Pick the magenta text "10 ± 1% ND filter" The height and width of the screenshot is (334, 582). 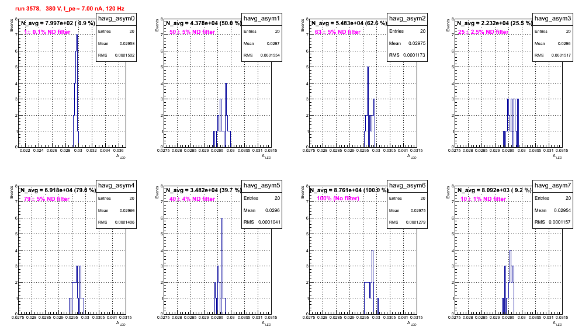coord(483,199)
